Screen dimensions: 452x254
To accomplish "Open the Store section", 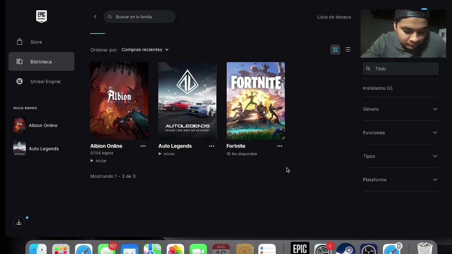I will point(41,42).
